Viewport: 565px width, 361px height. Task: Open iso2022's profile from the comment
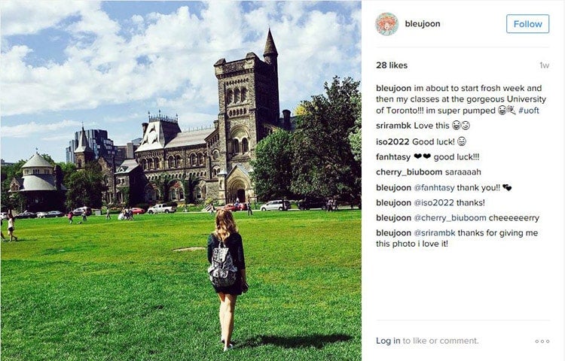coord(392,141)
